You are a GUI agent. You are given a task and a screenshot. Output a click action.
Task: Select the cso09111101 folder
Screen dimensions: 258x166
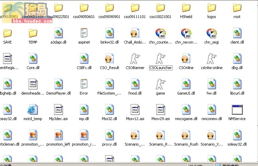tap(135, 8)
